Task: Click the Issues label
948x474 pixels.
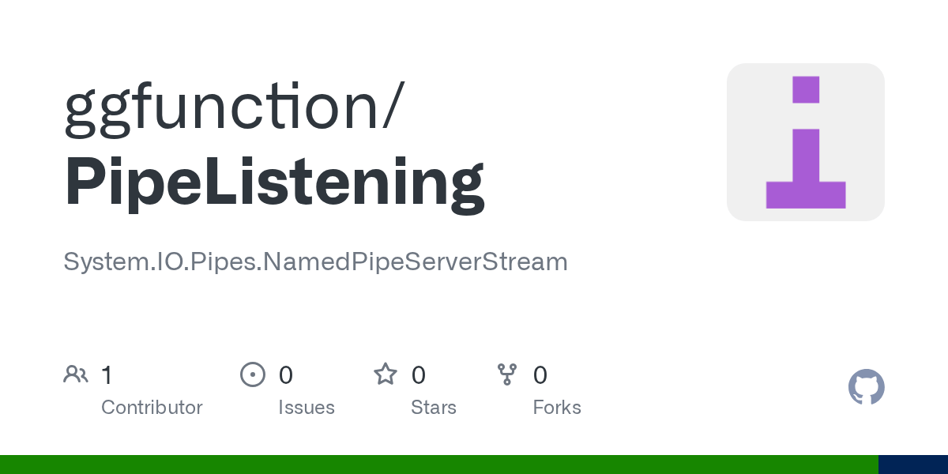Action: [307, 408]
